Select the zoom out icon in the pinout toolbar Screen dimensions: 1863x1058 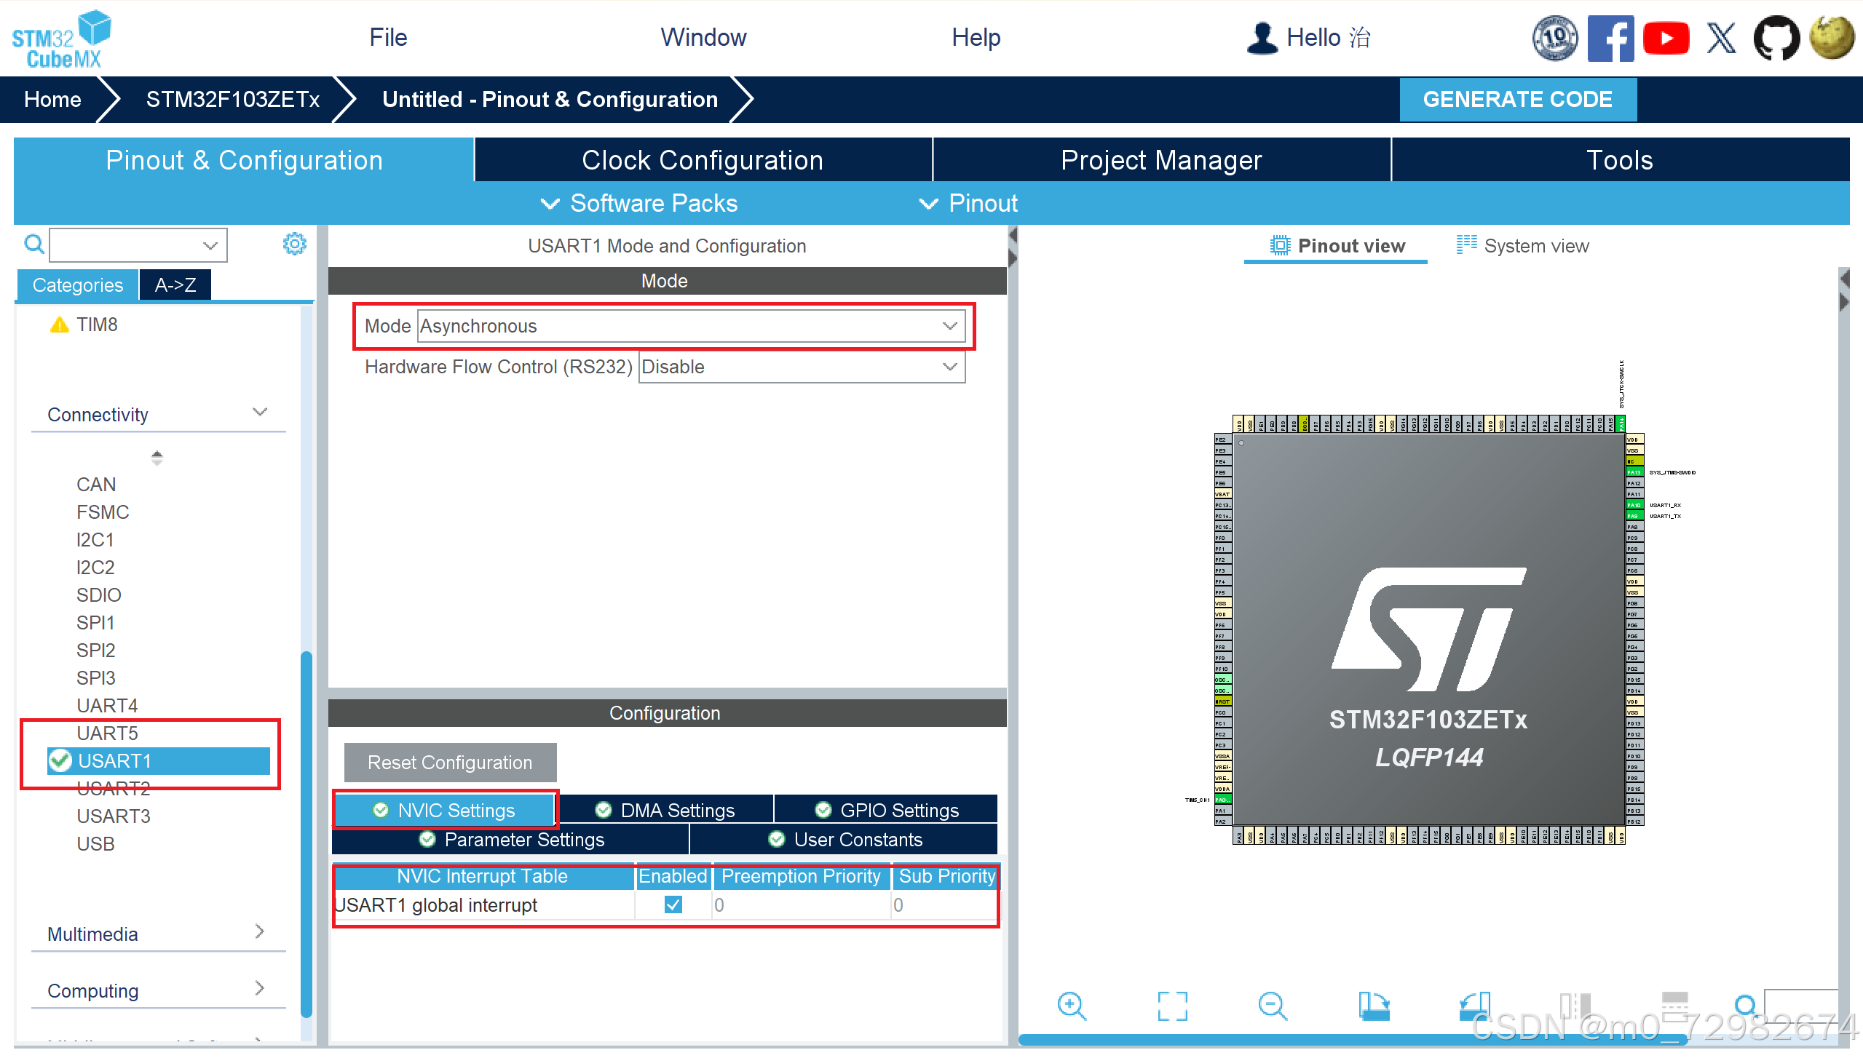pos(1273,1006)
